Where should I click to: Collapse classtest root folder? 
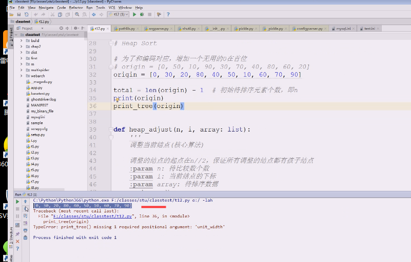[16, 35]
